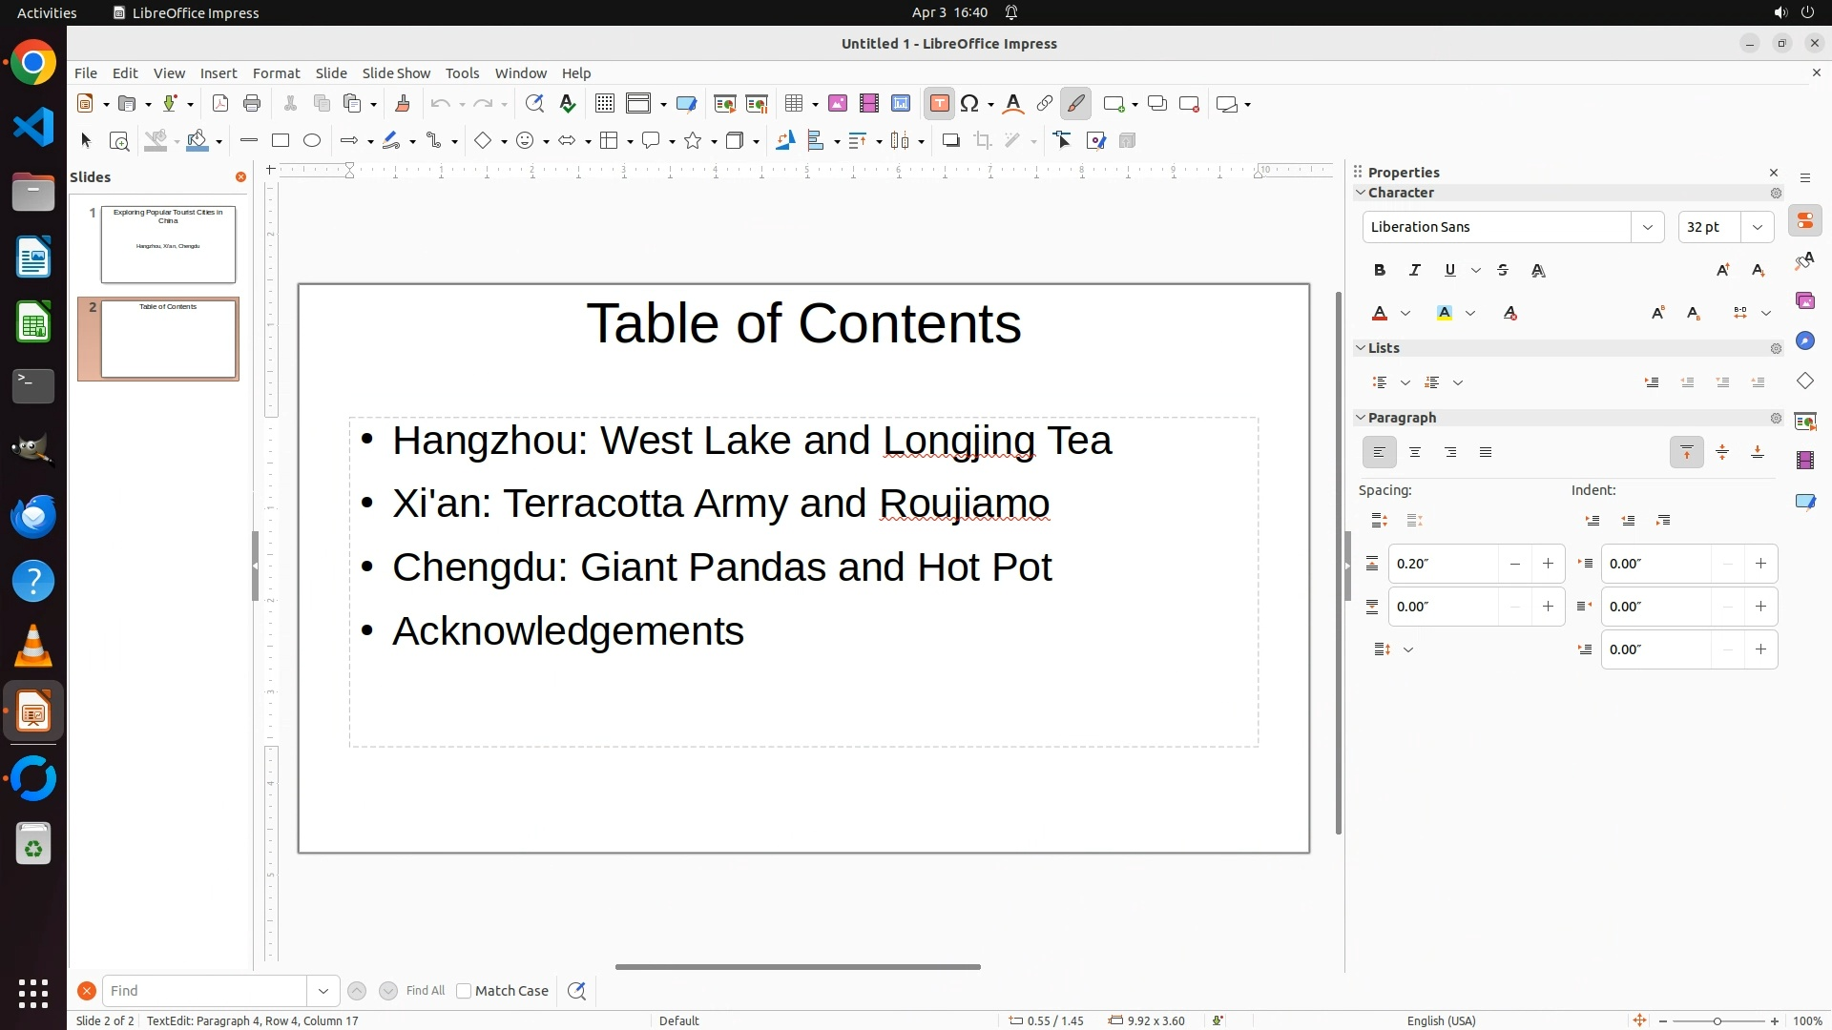Click the Print icon in the toolbar
The height and width of the screenshot is (1030, 1832).
point(252,104)
